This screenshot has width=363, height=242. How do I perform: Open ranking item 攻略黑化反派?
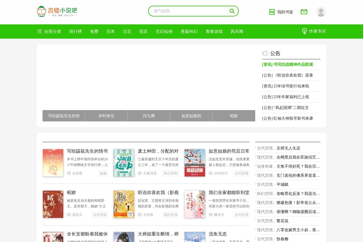298,193
